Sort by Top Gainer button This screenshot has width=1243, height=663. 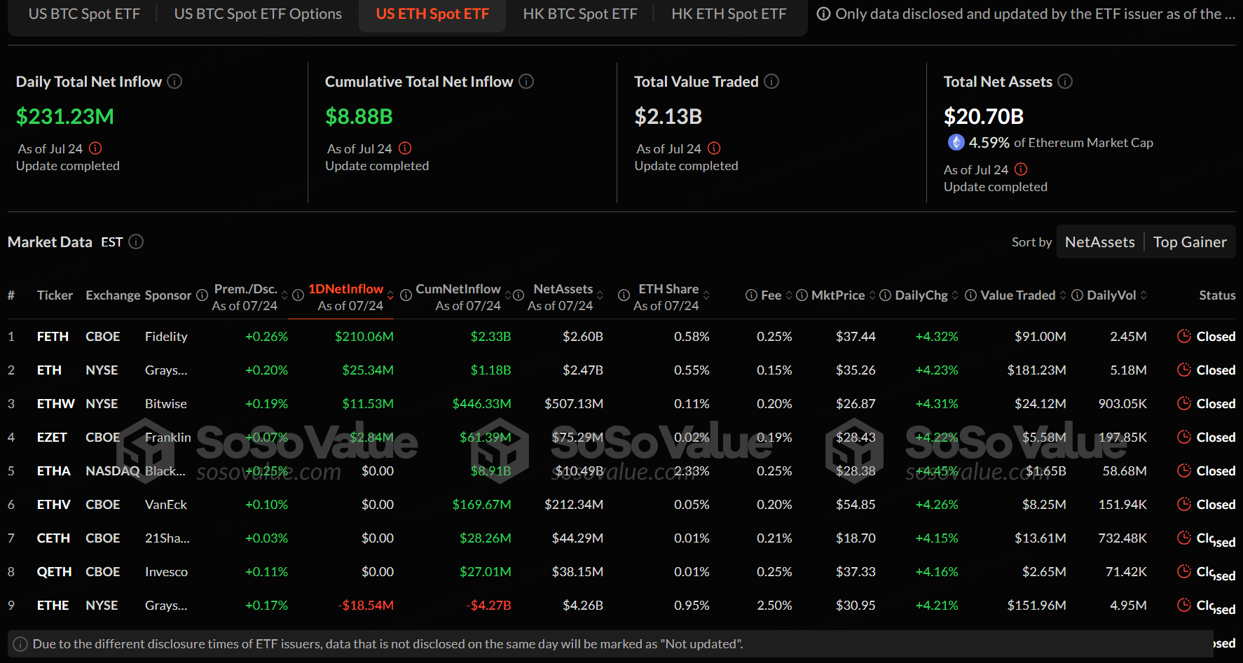coord(1190,242)
